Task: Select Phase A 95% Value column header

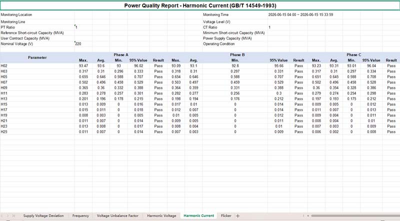Action: (x=138, y=60)
